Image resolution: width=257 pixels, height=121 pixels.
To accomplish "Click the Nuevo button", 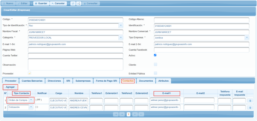I will click(8, 4).
